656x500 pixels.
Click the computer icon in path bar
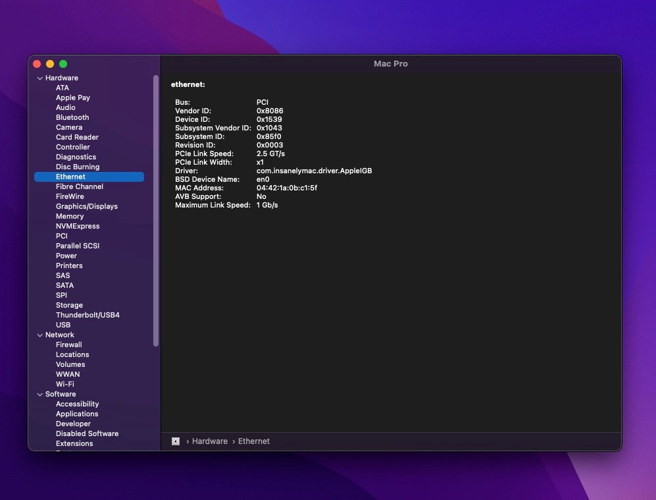176,441
